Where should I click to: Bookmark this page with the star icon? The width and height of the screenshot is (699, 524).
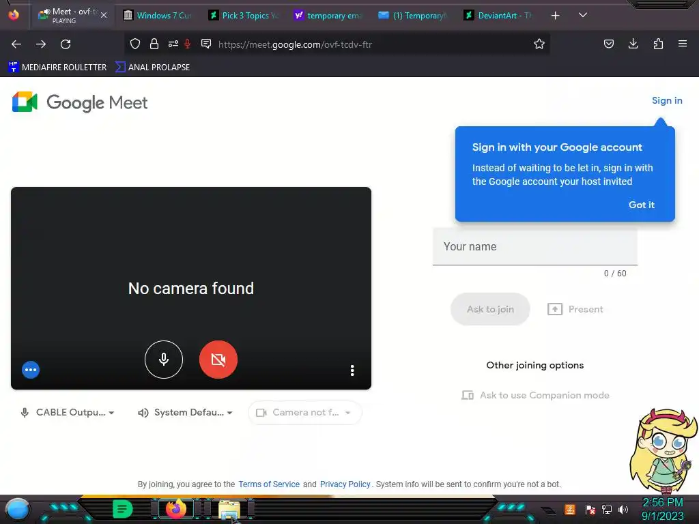539,44
